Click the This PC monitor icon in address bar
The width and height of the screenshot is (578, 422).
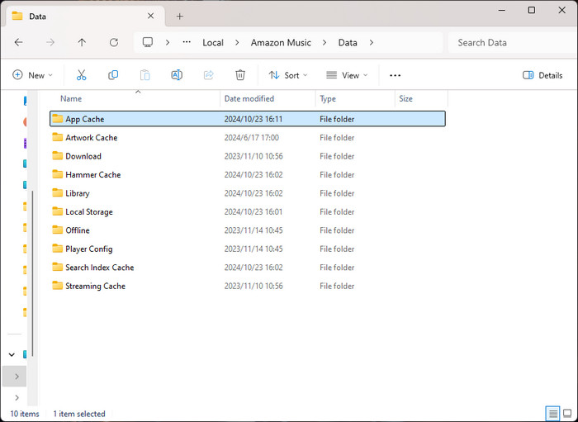point(148,42)
